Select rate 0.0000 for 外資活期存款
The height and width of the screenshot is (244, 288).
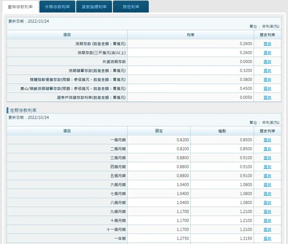coord(246,62)
